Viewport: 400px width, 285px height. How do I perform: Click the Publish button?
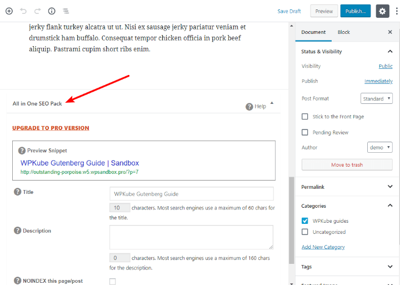pyautogui.click(x=356, y=11)
